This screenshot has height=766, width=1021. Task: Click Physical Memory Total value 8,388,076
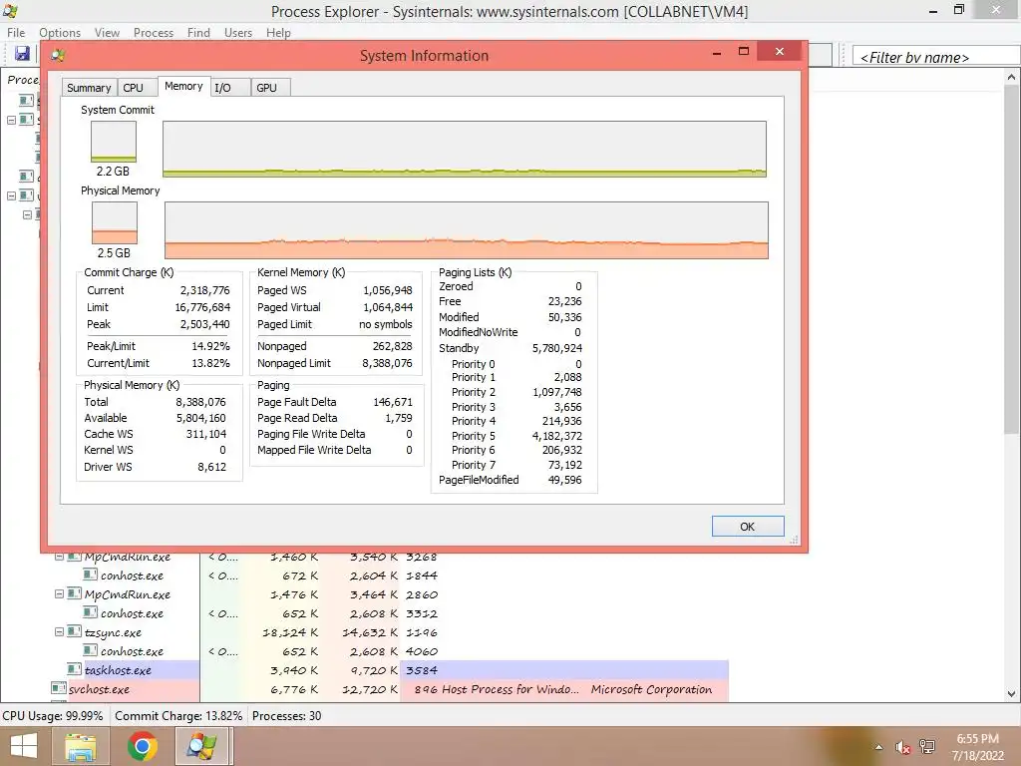click(201, 403)
